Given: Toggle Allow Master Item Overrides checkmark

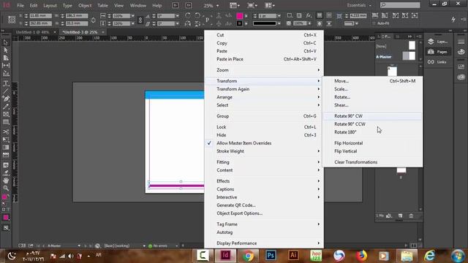Looking at the screenshot, I should coord(209,143).
